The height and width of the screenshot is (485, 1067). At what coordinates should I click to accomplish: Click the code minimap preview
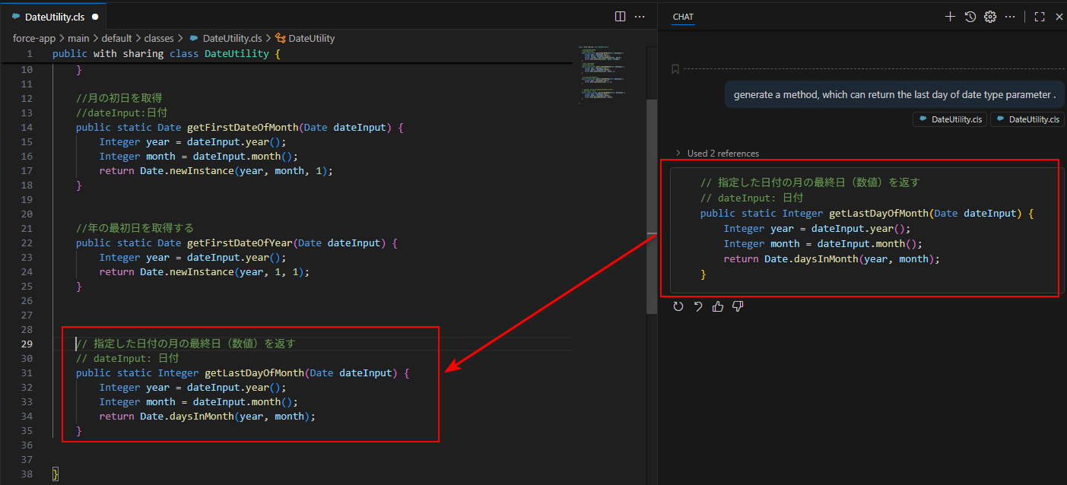coord(602,76)
